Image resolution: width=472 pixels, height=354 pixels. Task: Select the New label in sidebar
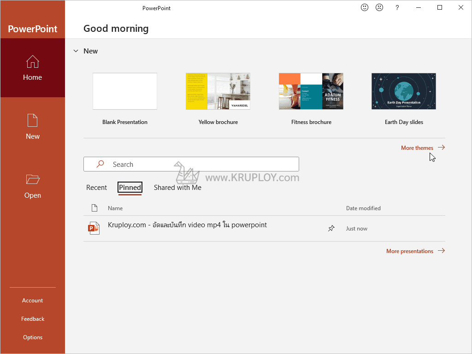[33, 136]
